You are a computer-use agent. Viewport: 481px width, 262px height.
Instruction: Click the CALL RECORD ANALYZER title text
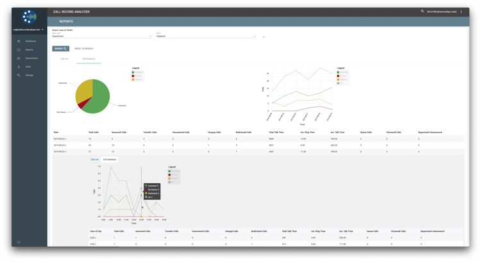point(71,12)
